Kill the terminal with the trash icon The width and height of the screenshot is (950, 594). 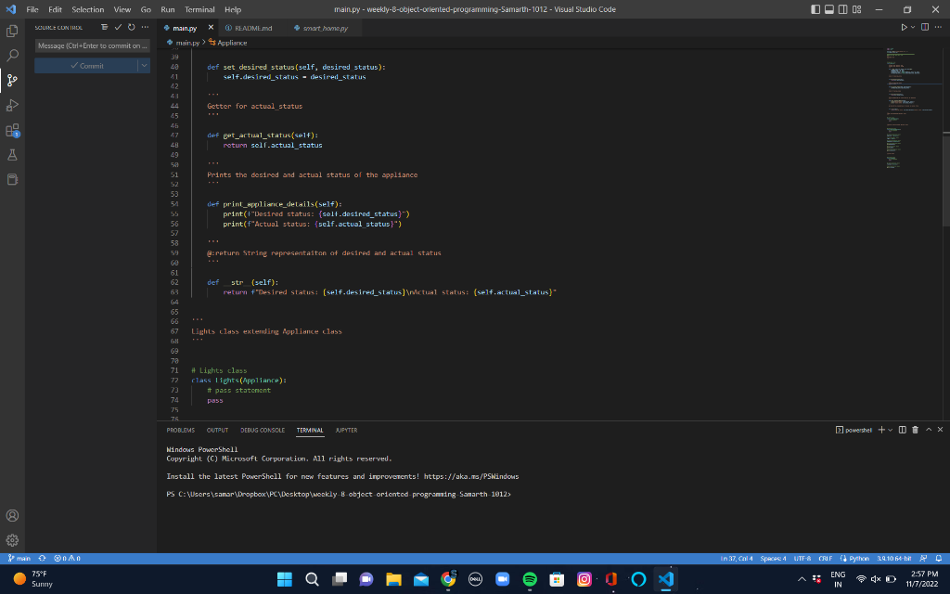pos(915,430)
